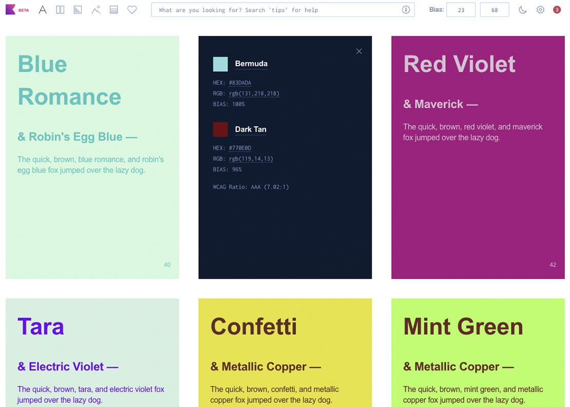Open the poster two-column view icon
Screen dimensions: 570x407
coord(60,9)
